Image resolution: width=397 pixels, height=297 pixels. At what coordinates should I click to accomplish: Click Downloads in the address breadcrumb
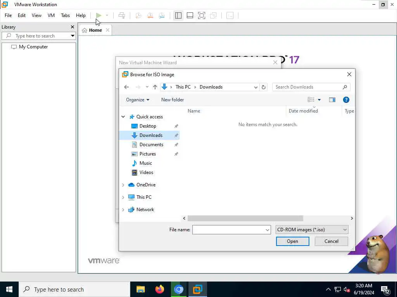coord(211,87)
